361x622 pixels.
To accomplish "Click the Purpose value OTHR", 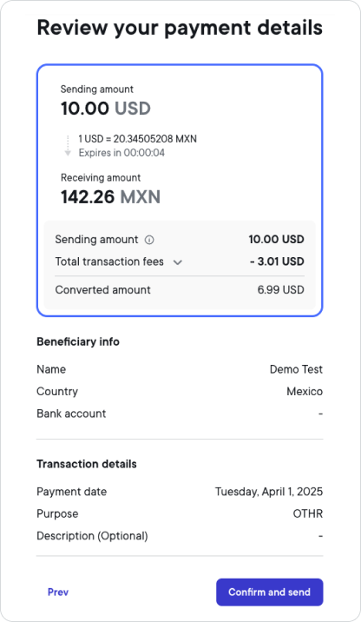I will click(308, 513).
